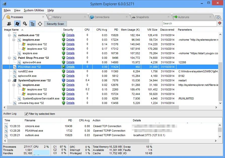225x158 pixels.
Task: Click the Search input field
Action: pyautogui.click(x=190, y=24)
